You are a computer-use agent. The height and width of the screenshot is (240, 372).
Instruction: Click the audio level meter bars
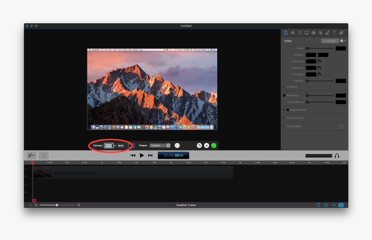(x=319, y=156)
